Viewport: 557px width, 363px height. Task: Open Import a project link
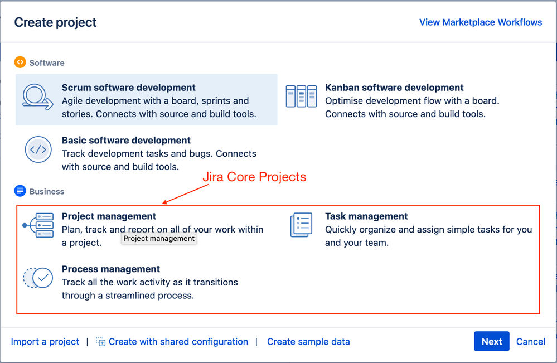[x=45, y=342]
